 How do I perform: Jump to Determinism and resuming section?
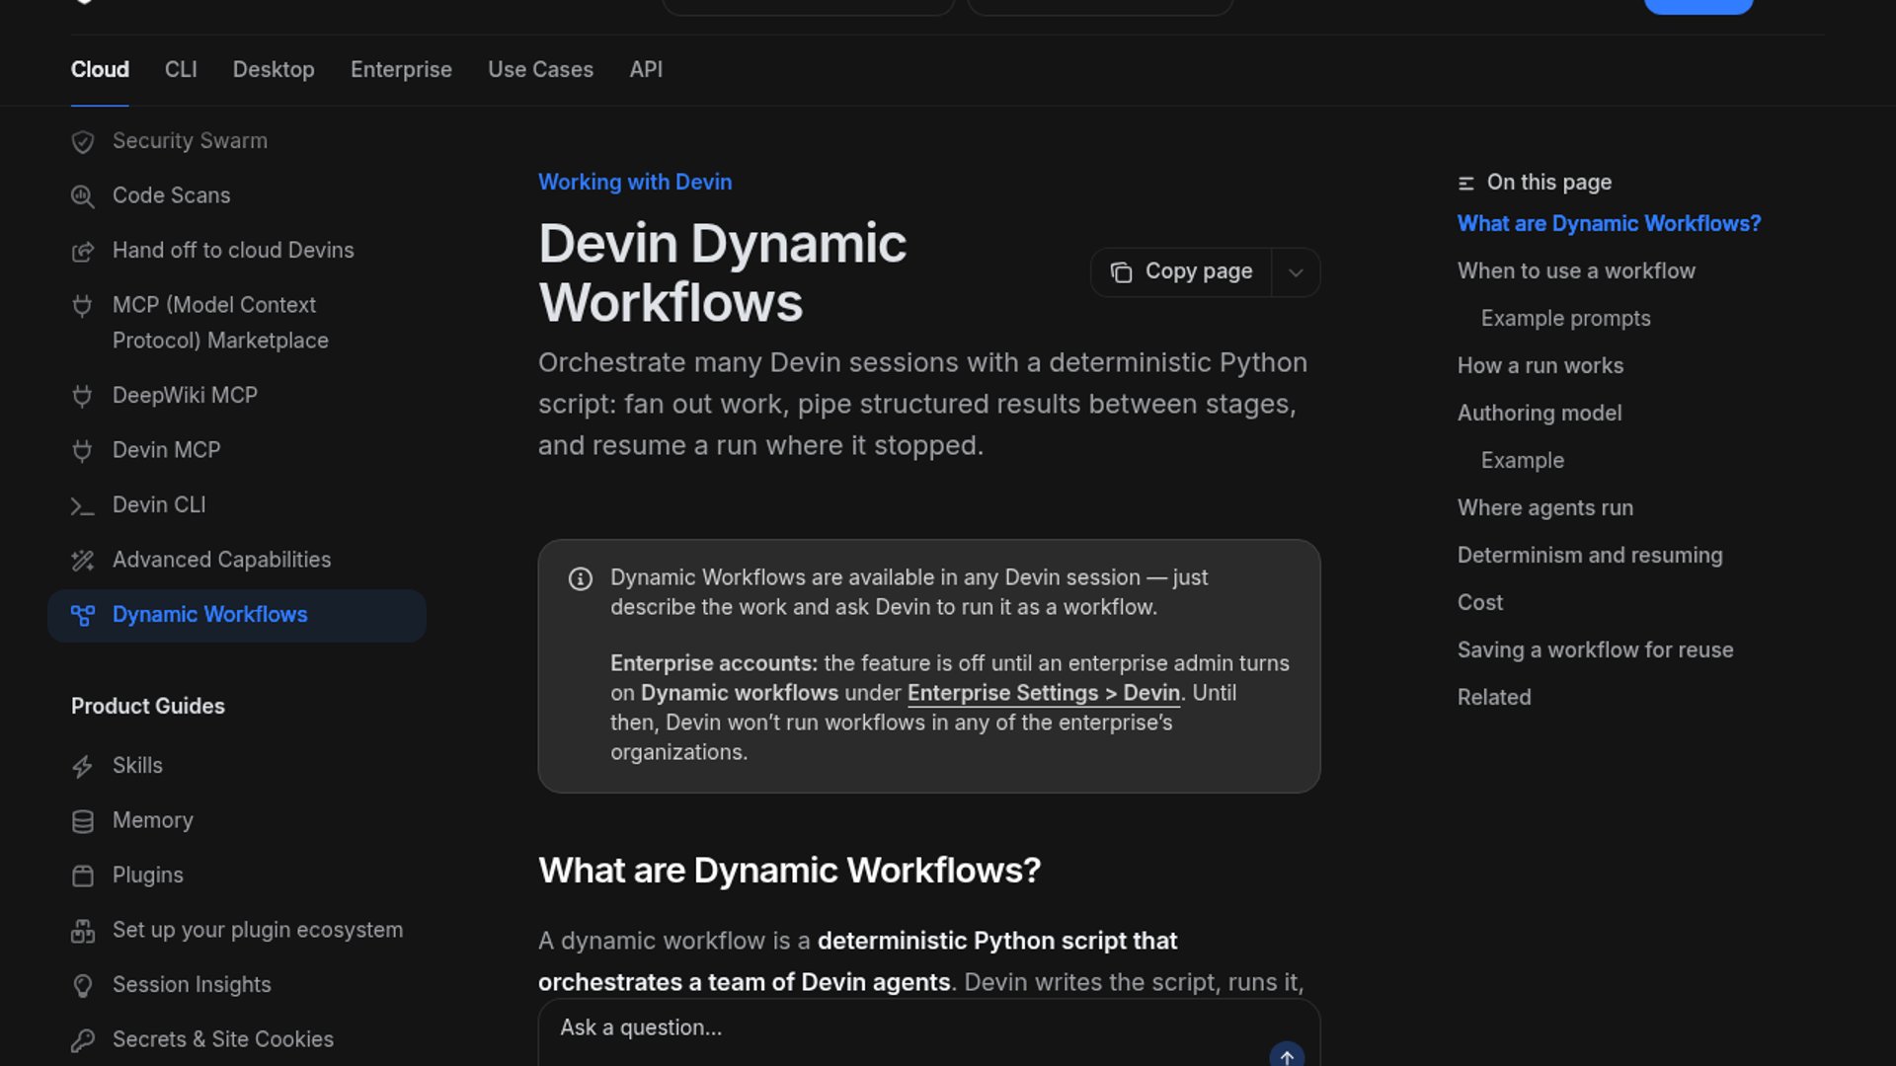click(x=1590, y=555)
